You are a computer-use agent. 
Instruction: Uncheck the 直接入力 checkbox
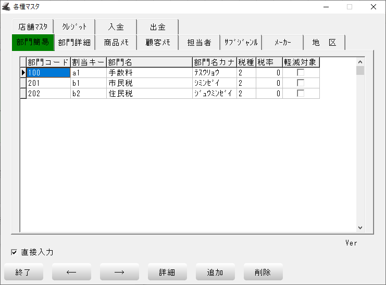(15, 253)
